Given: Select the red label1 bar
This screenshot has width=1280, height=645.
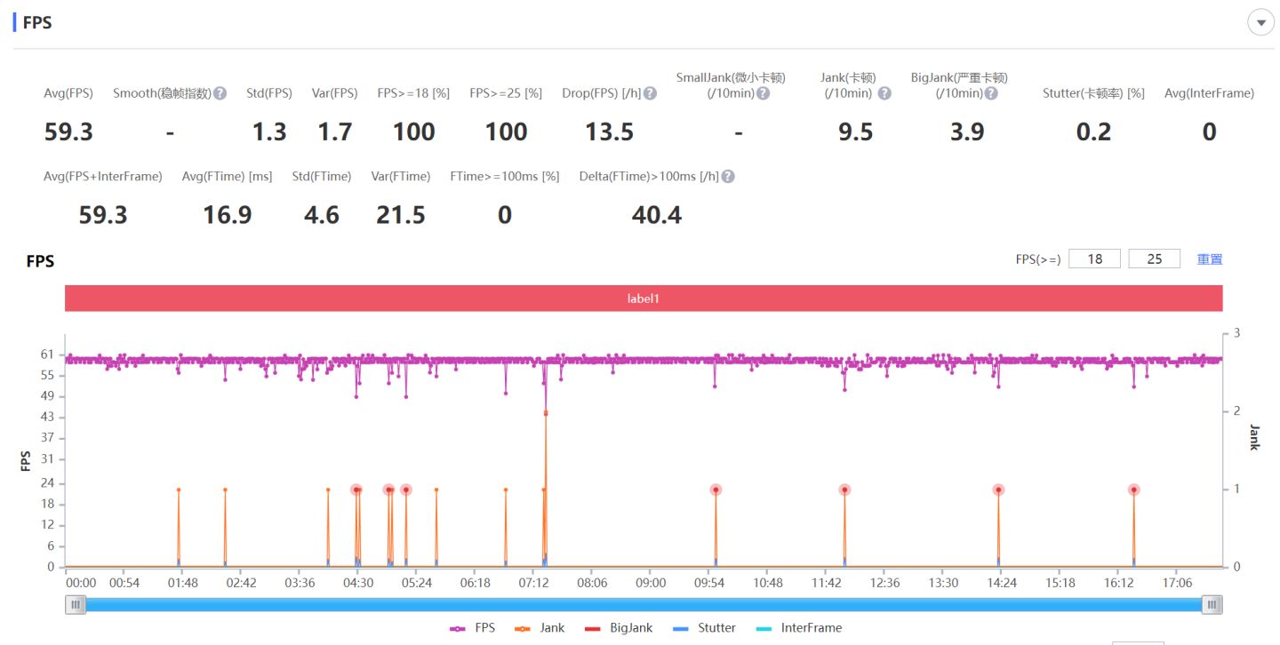Looking at the screenshot, I should [644, 299].
